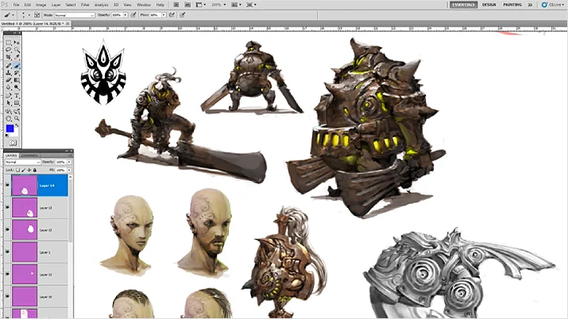Switch to the Channels tab
The width and height of the screenshot is (568, 319).
(30, 155)
